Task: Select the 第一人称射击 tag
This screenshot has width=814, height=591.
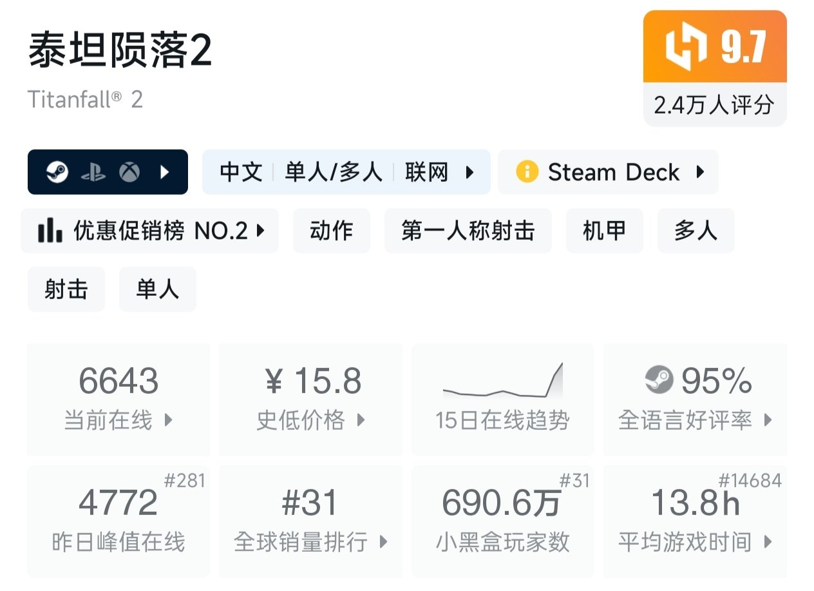Action: pos(468,230)
